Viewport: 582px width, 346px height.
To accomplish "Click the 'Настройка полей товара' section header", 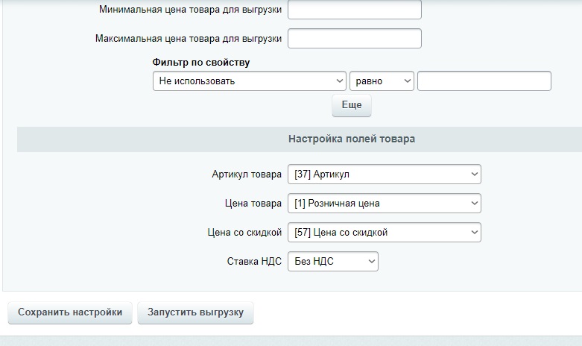I will click(x=352, y=139).
